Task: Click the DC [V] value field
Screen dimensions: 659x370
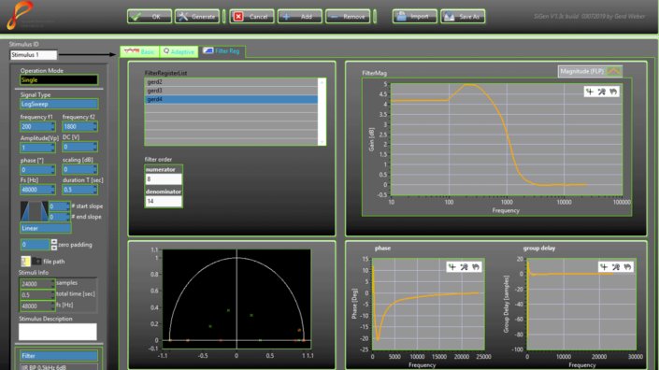Action: tap(78, 147)
